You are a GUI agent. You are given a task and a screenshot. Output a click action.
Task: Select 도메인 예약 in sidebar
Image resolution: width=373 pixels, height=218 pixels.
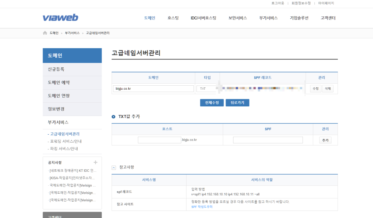point(72,82)
